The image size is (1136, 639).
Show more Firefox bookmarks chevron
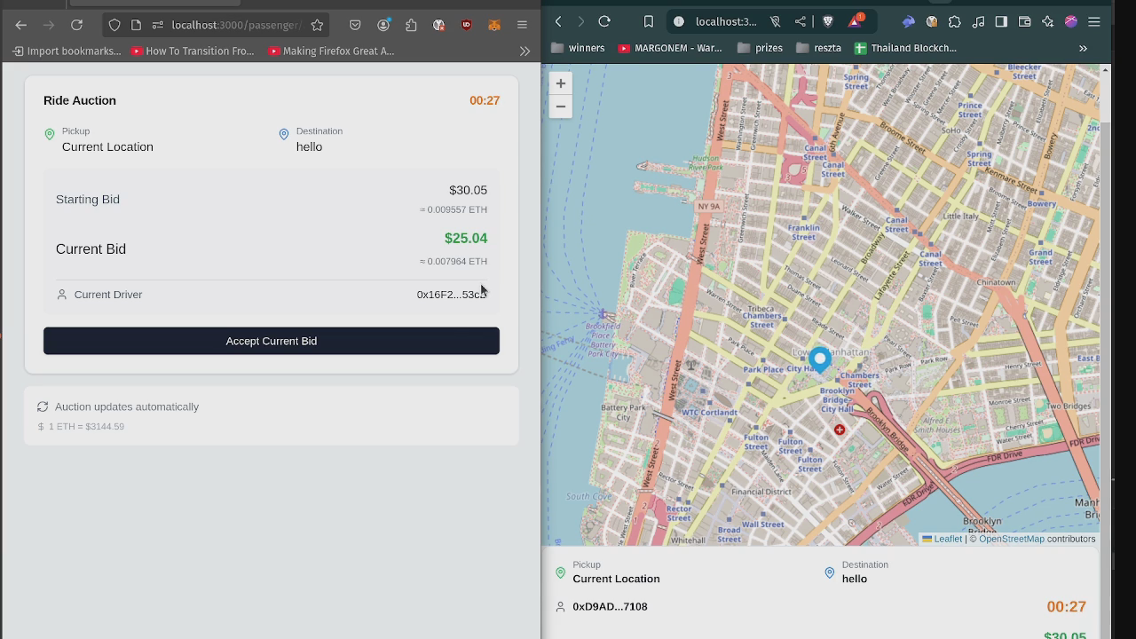point(525,51)
